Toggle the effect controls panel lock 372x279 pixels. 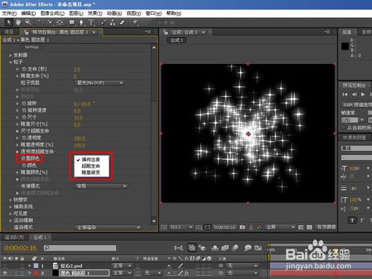point(26,32)
